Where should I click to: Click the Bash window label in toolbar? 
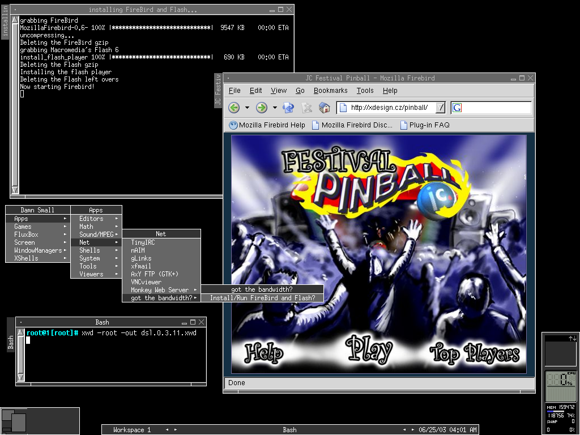pos(289,430)
